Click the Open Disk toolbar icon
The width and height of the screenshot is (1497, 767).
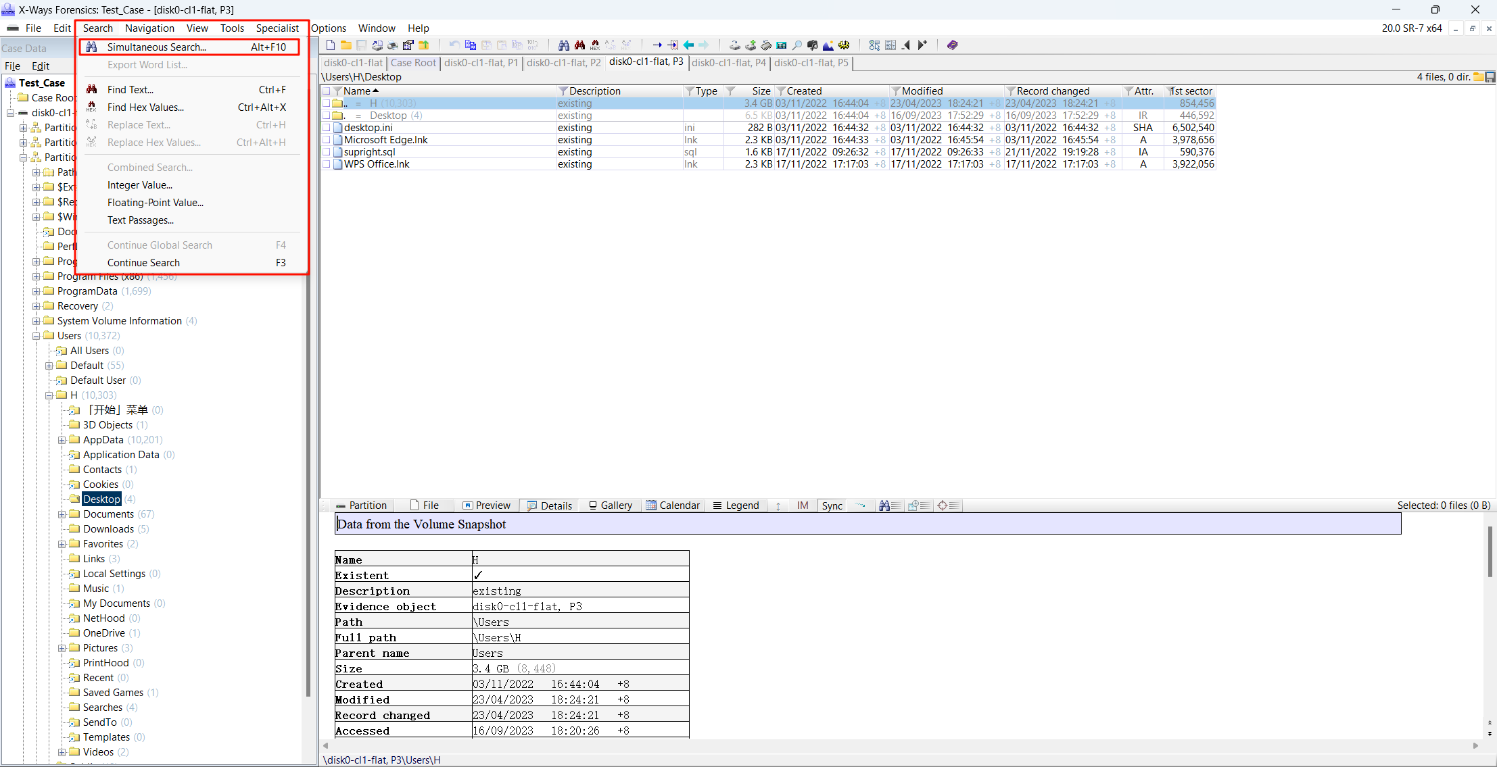(x=377, y=45)
